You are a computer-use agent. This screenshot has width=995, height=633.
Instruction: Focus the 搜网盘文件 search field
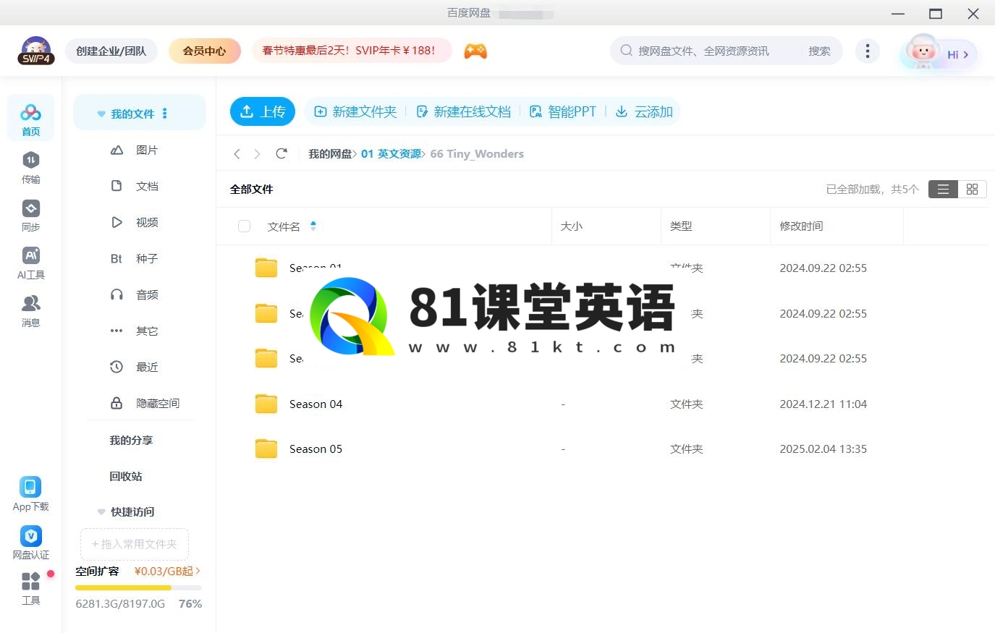[x=706, y=51]
